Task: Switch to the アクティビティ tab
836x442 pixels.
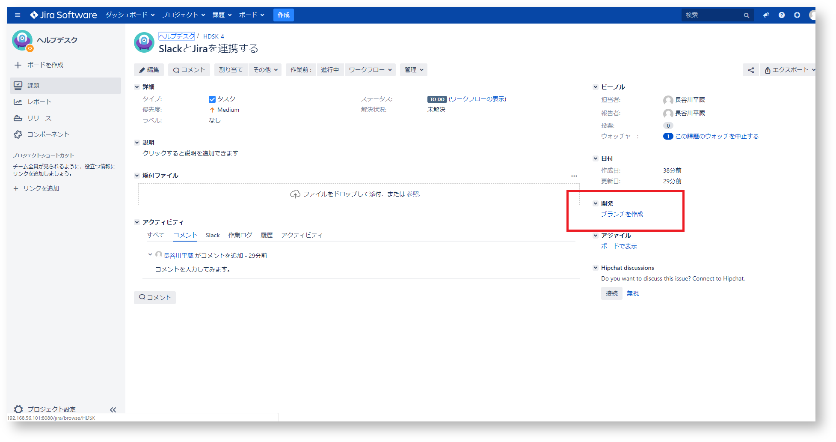Action: click(x=302, y=235)
